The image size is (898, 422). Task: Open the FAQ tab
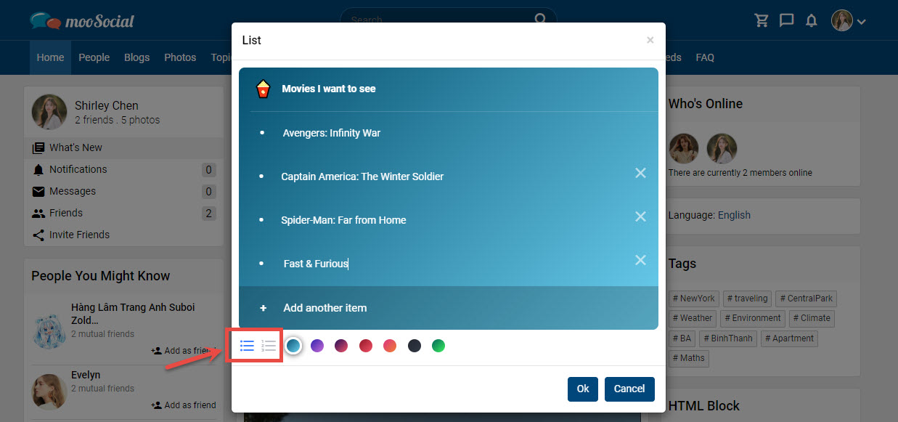pos(705,57)
